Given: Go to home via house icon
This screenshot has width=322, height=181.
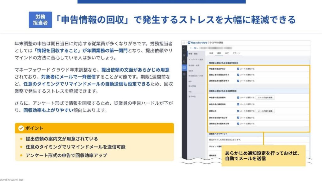Looking at the screenshot, I should click(184, 55).
